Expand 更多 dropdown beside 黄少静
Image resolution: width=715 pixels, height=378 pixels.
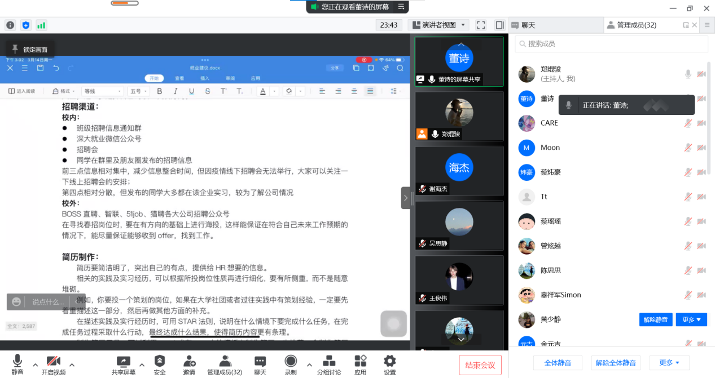tap(691, 319)
